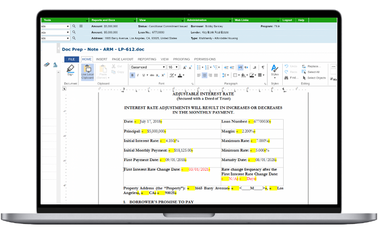Image resolution: width=378 pixels, height=236 pixels.
Task: Click search icon in top Amount row
Action: click(x=74, y=26)
